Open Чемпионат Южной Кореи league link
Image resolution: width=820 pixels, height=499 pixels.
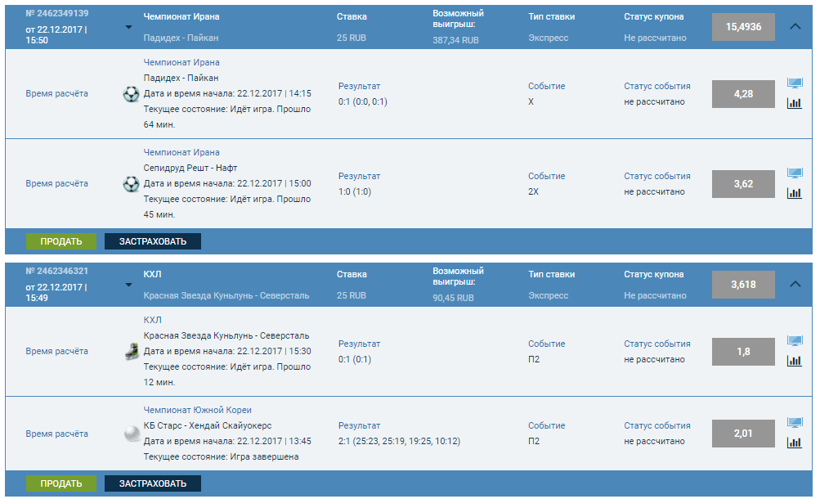(x=198, y=410)
